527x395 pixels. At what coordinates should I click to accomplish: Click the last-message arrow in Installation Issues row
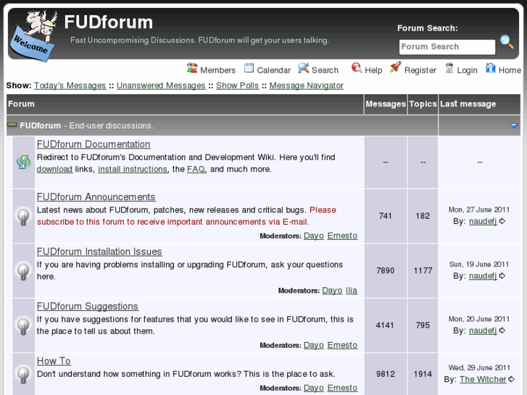pos(502,276)
